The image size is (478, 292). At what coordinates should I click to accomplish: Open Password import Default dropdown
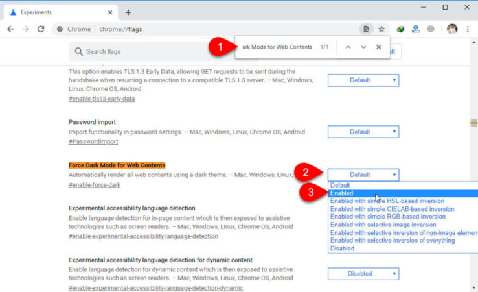point(363,132)
